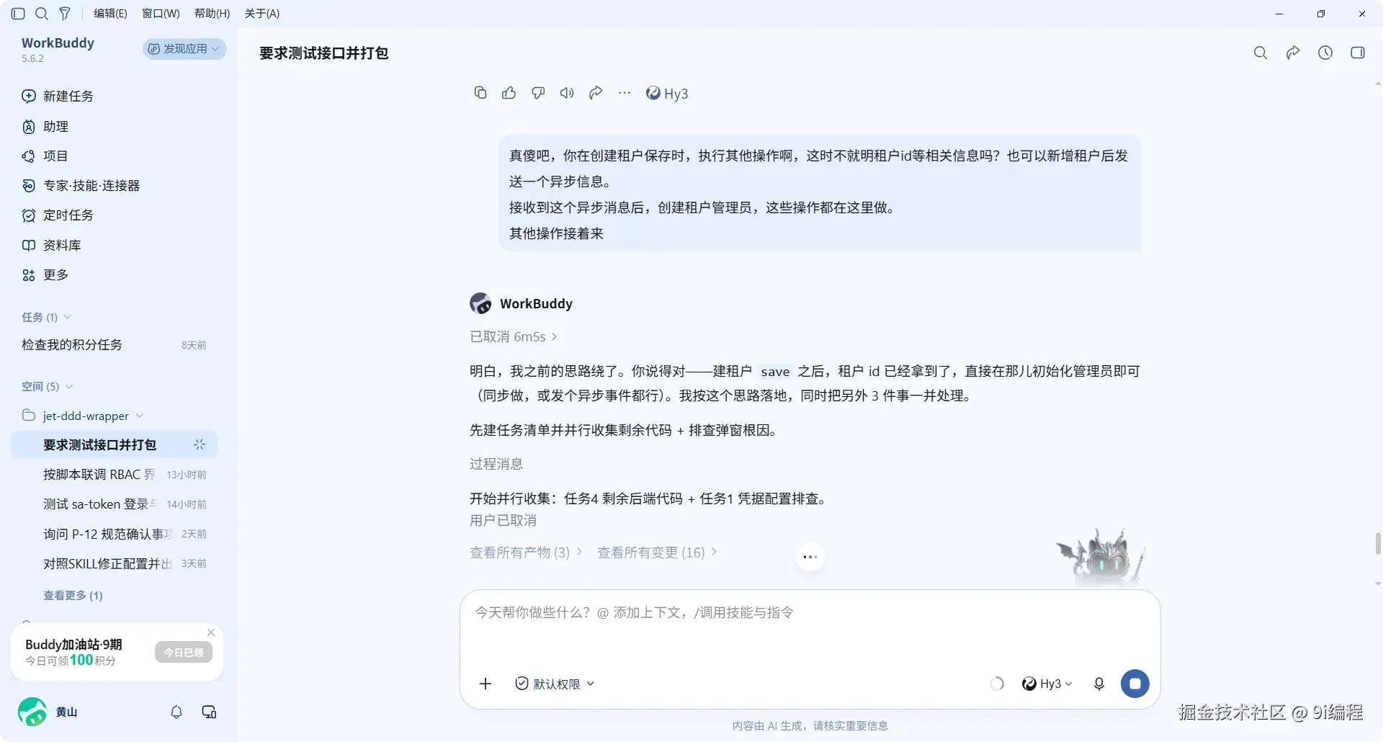This screenshot has width=1383, height=742.
Task: Dislike the response with thumbs-down icon
Action: tap(538, 93)
